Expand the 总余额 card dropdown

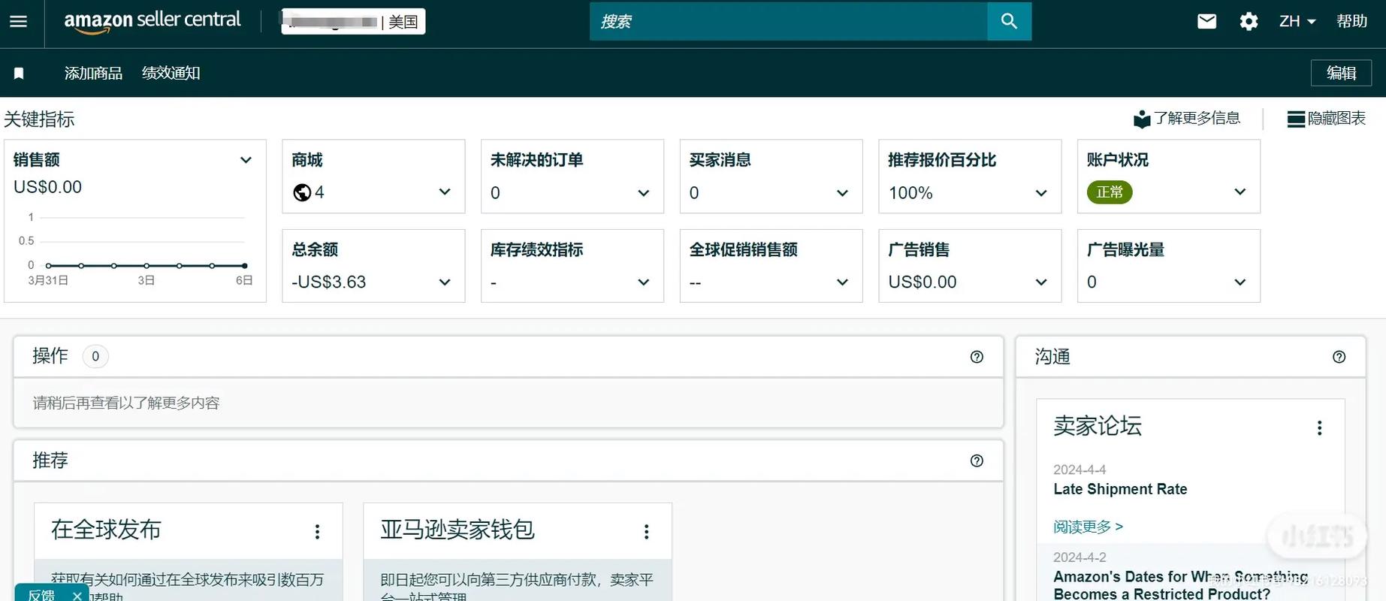tap(445, 282)
